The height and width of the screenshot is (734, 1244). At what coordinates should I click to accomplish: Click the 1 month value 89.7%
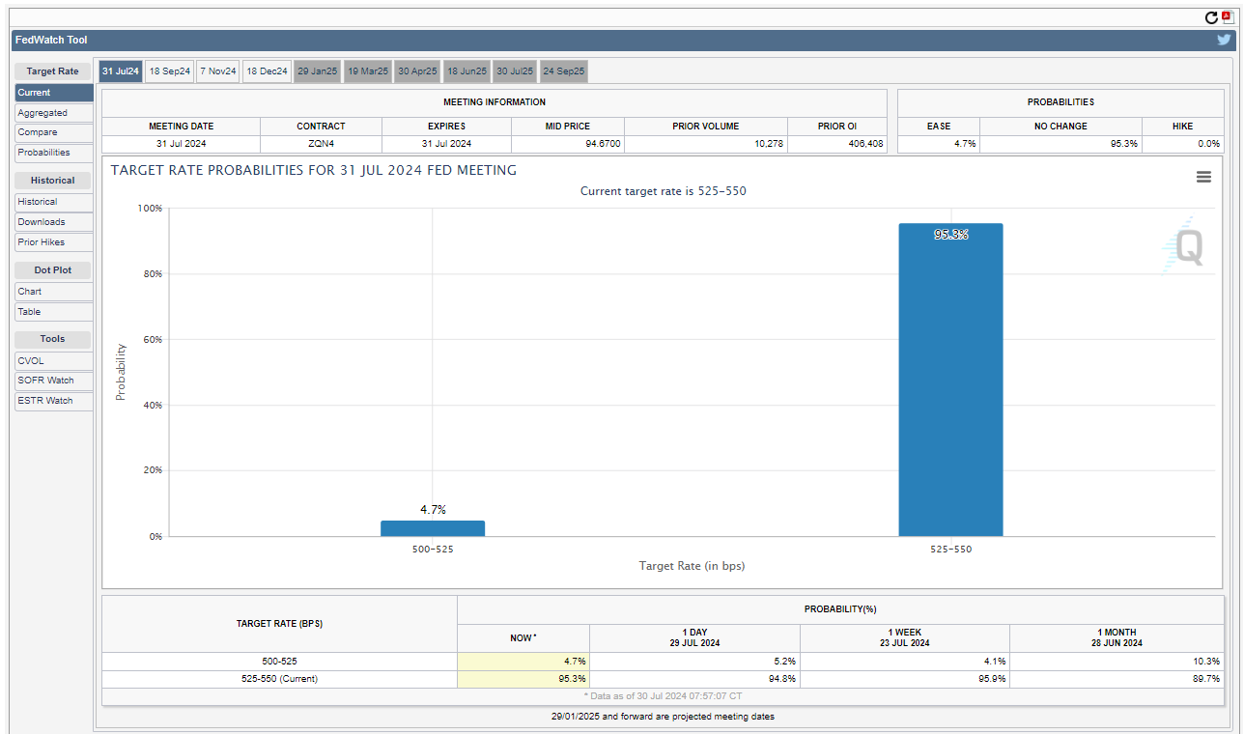(x=1205, y=678)
